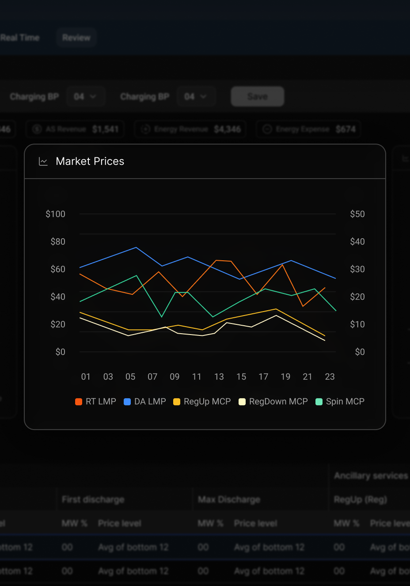410x586 pixels.
Task: Click the First discharge column header
Action: 93,499
